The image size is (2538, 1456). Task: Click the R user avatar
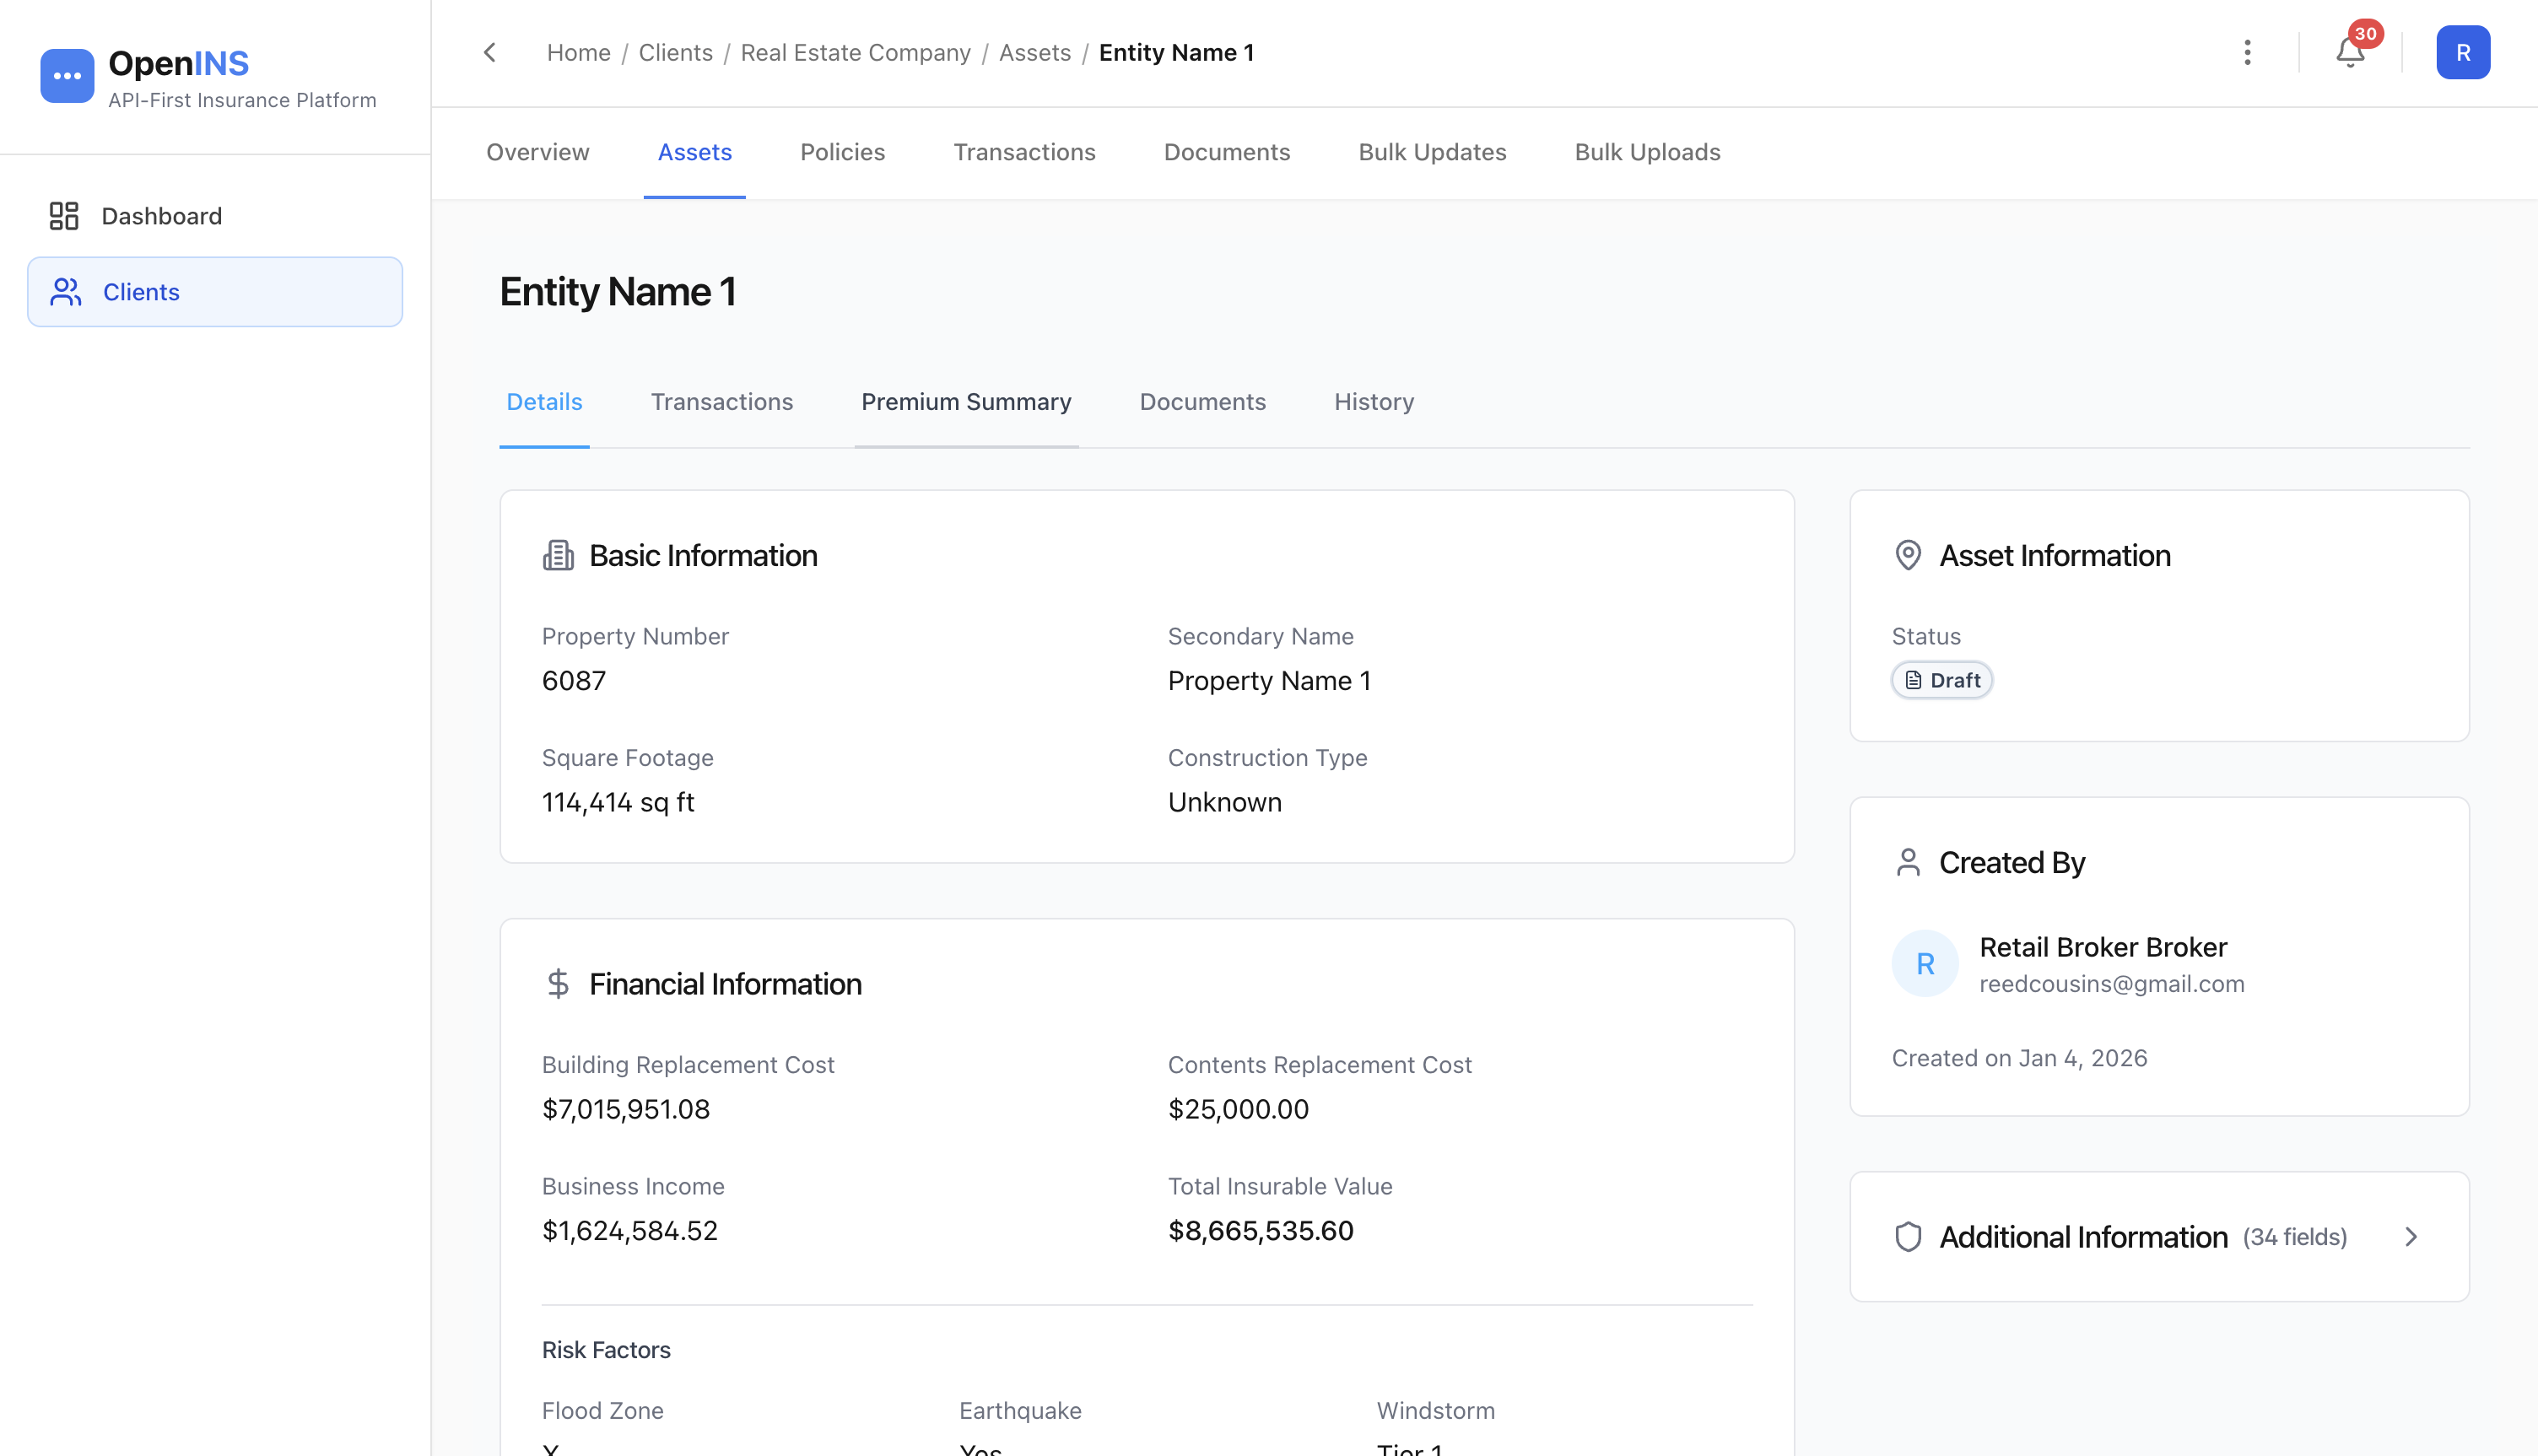click(x=2462, y=53)
